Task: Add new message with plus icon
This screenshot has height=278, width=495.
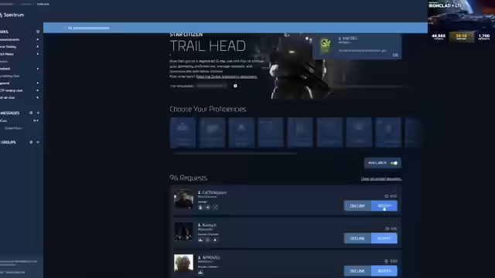Action: [38, 113]
